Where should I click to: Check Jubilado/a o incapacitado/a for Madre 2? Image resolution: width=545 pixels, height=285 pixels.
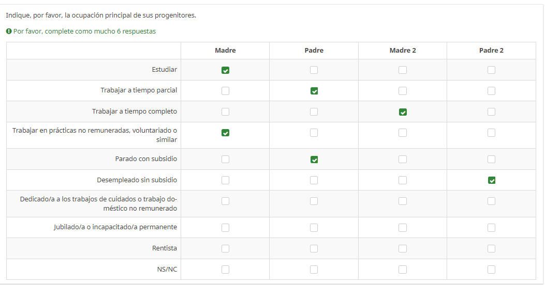click(403, 228)
